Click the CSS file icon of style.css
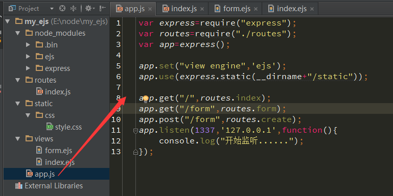 [50, 127]
